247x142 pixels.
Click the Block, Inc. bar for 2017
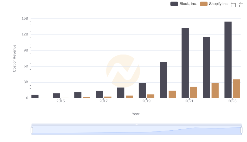point(99,94)
